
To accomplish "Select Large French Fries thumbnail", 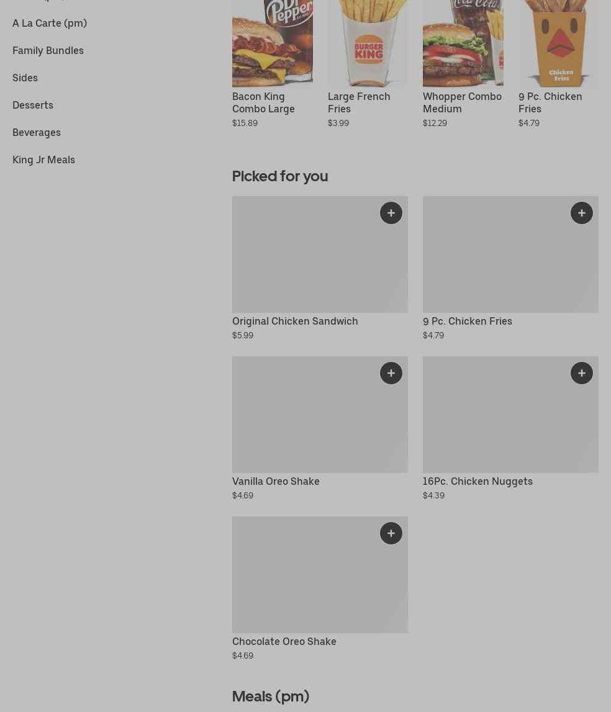I will coord(368,43).
